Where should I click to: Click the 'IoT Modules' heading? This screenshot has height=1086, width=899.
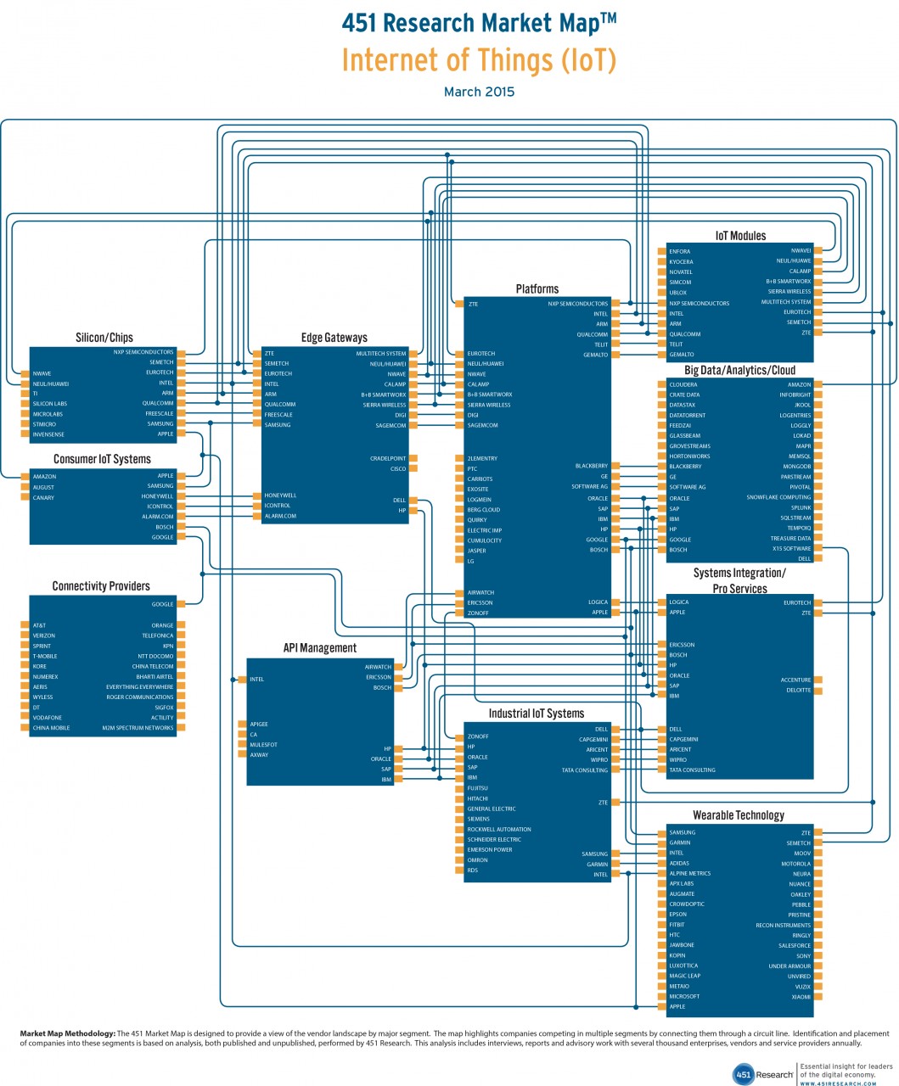point(740,236)
